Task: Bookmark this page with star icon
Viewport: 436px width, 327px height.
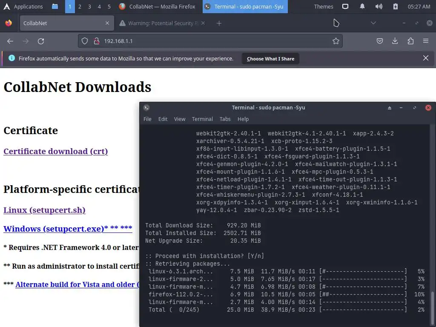Action: pyautogui.click(x=336, y=41)
